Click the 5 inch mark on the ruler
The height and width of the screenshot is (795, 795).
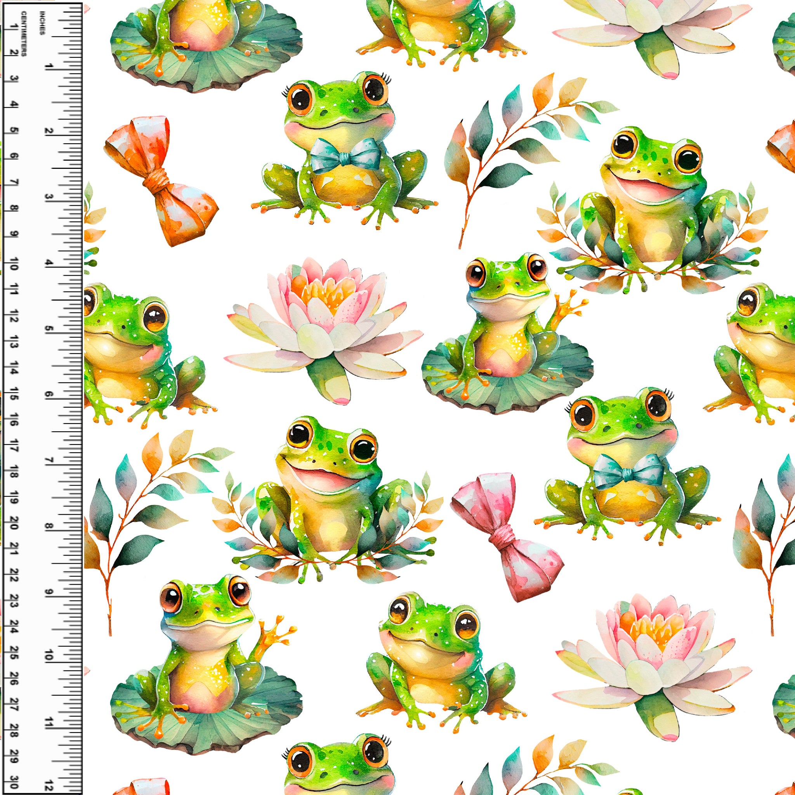click(49, 329)
